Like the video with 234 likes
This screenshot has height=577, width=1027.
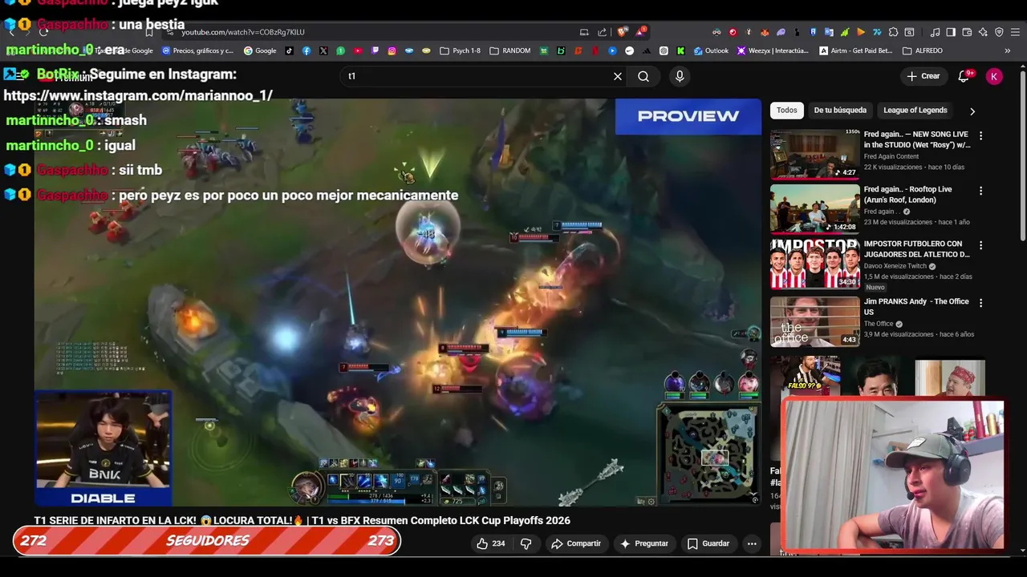pyautogui.click(x=490, y=543)
